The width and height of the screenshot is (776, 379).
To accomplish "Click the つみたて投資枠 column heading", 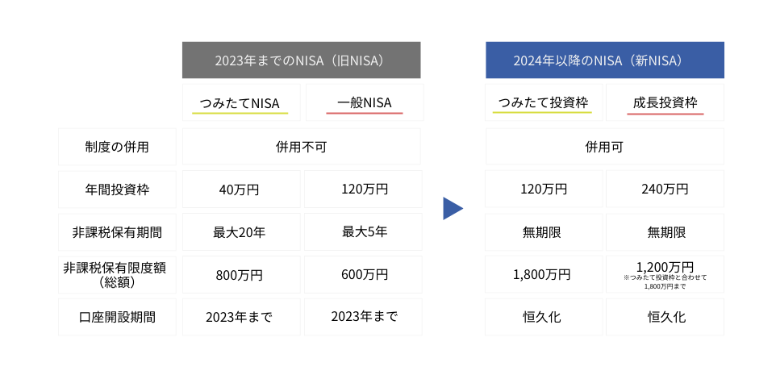I will [x=544, y=102].
